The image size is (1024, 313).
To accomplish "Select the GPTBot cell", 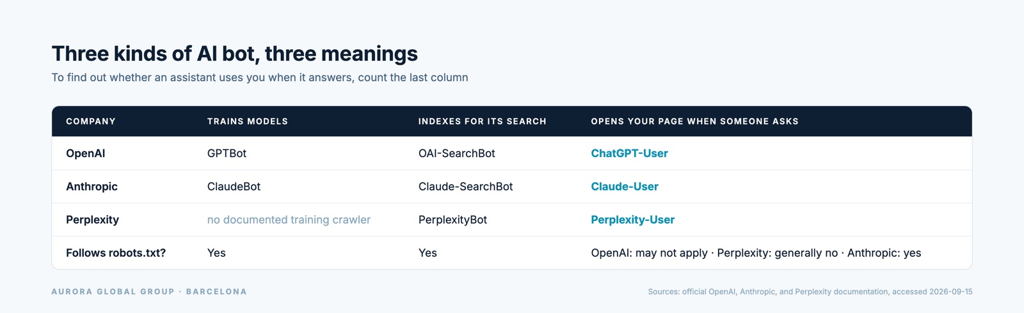I will 227,153.
